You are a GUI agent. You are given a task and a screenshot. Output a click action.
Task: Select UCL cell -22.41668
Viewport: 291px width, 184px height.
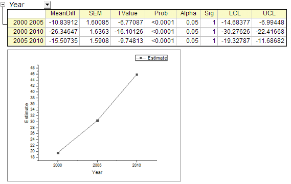click(x=269, y=32)
